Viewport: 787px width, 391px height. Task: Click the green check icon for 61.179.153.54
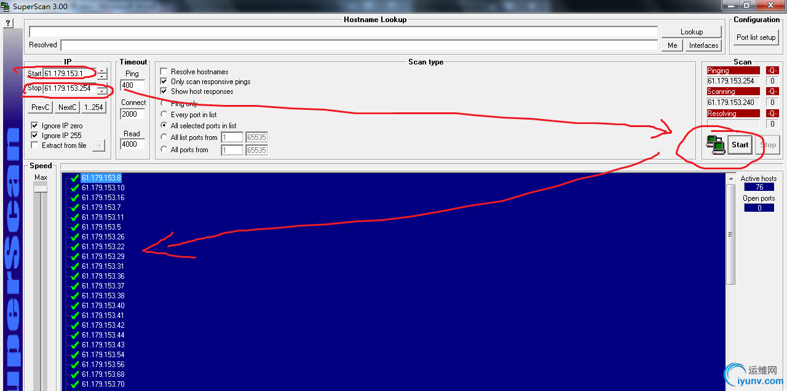(x=75, y=355)
